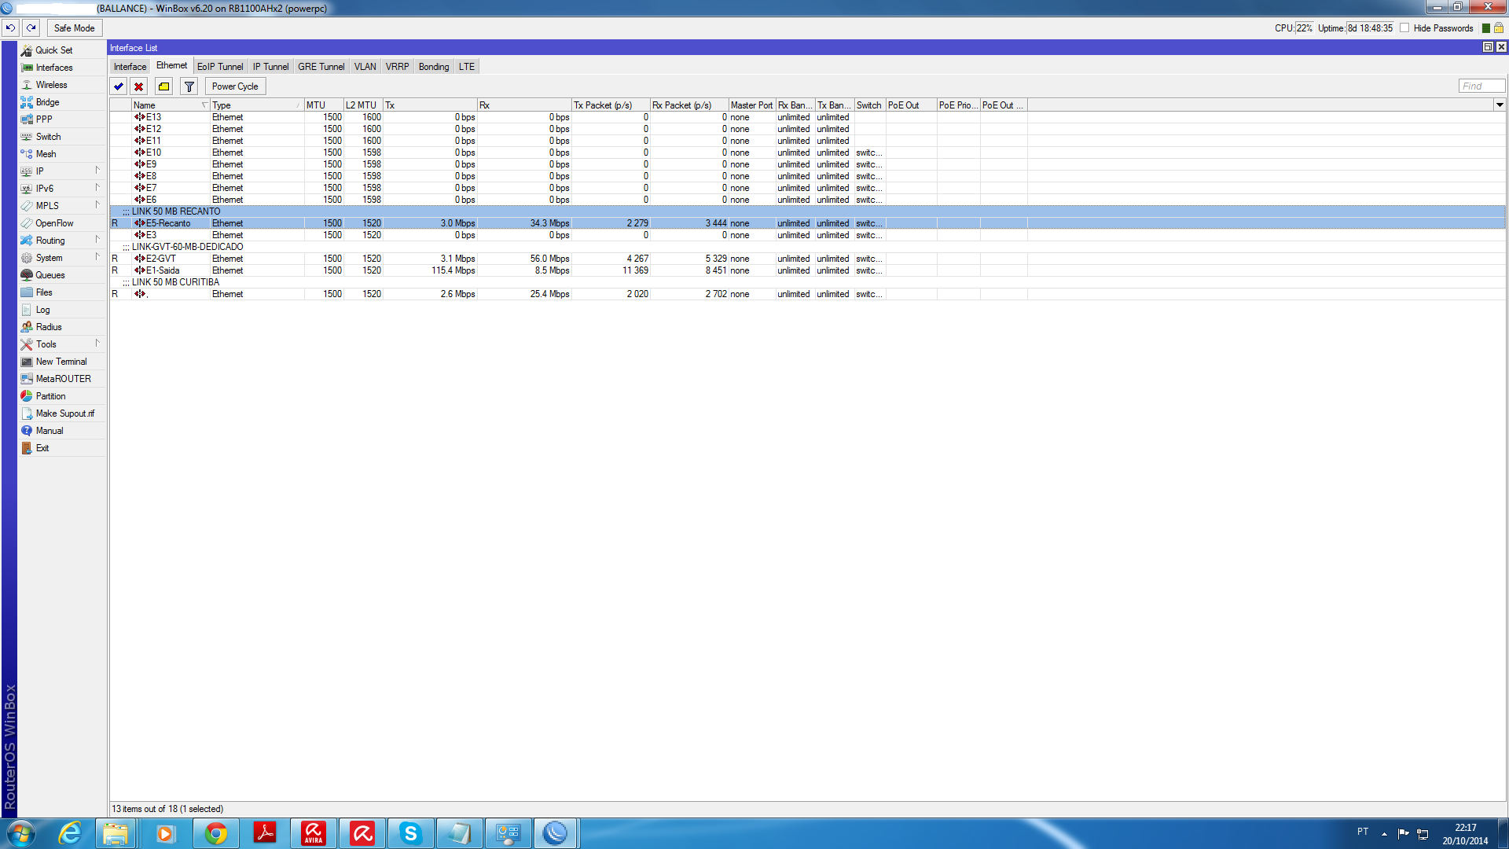Expand the System submenu arrow

[x=97, y=257]
